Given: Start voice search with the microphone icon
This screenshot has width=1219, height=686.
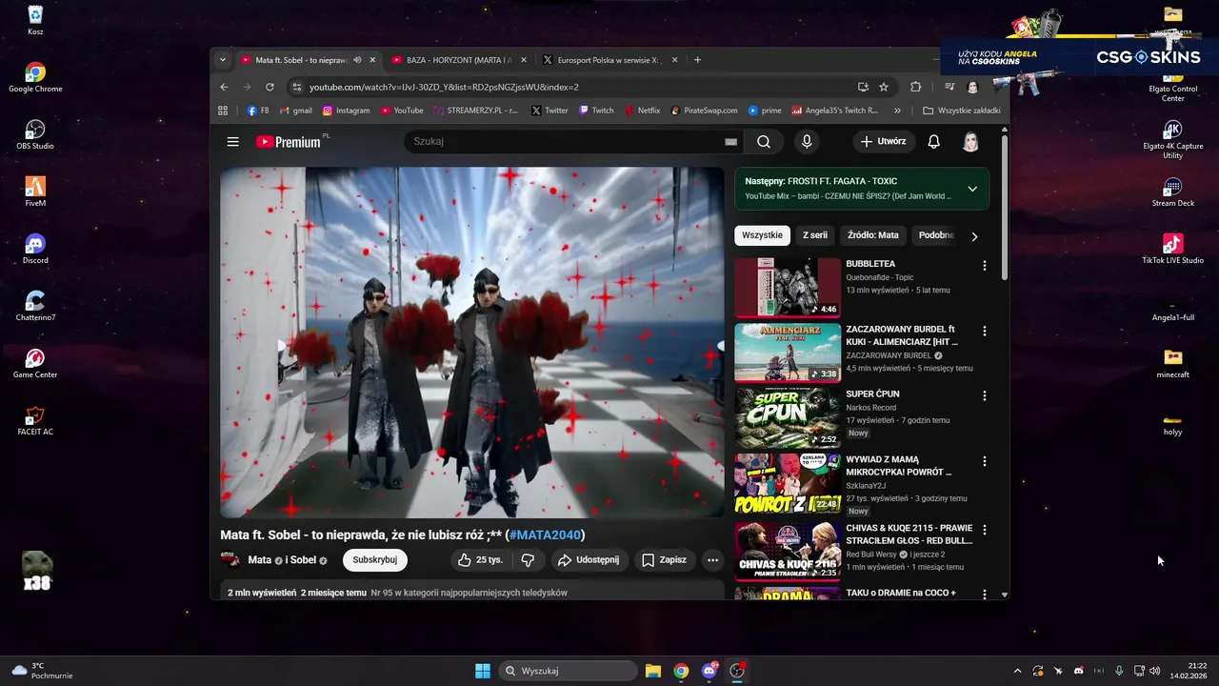Looking at the screenshot, I should coord(807,142).
